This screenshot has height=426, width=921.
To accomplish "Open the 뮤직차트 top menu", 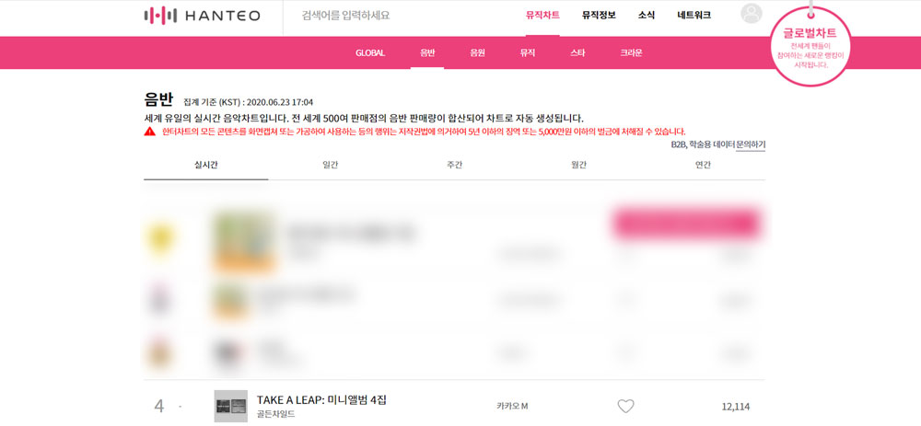I will pyautogui.click(x=542, y=16).
